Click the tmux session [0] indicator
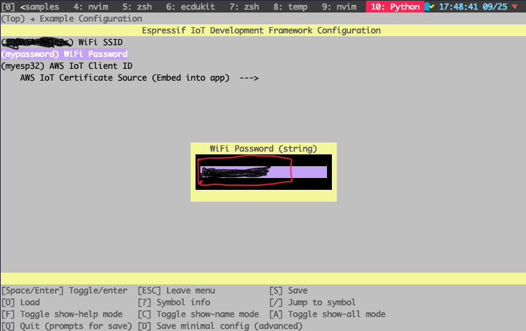Image resolution: width=526 pixels, height=331 pixels. pyautogui.click(x=8, y=7)
